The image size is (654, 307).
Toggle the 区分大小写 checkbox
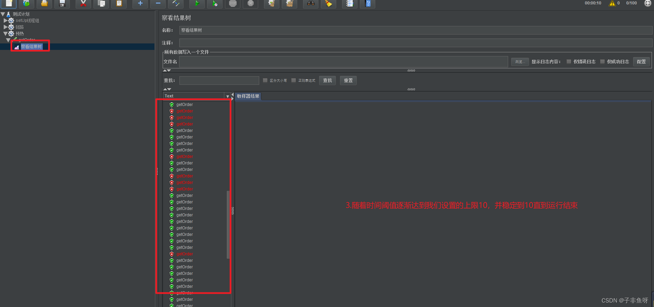click(x=265, y=80)
